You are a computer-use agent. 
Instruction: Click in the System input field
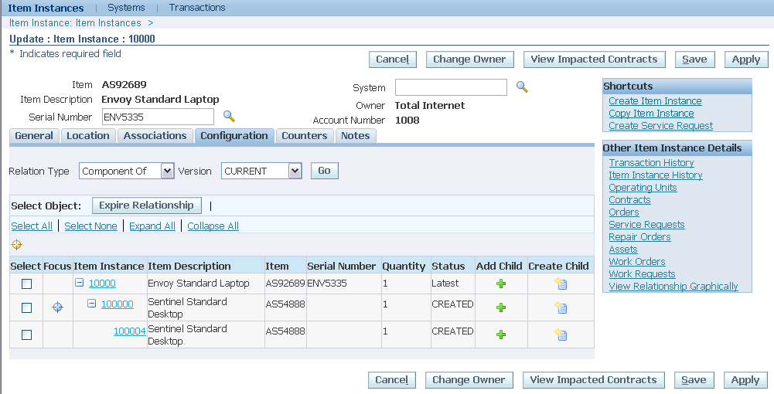(451, 87)
